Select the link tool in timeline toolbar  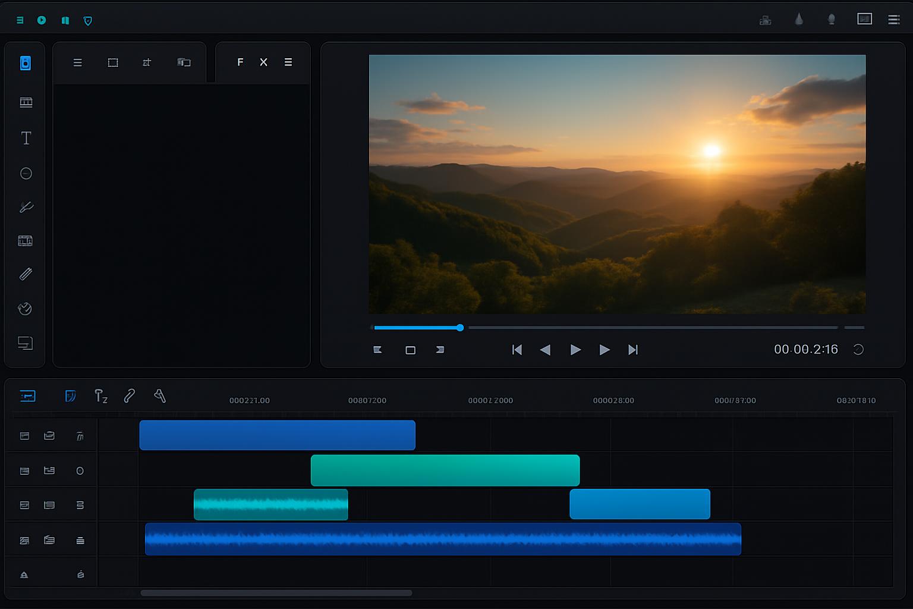(x=129, y=396)
